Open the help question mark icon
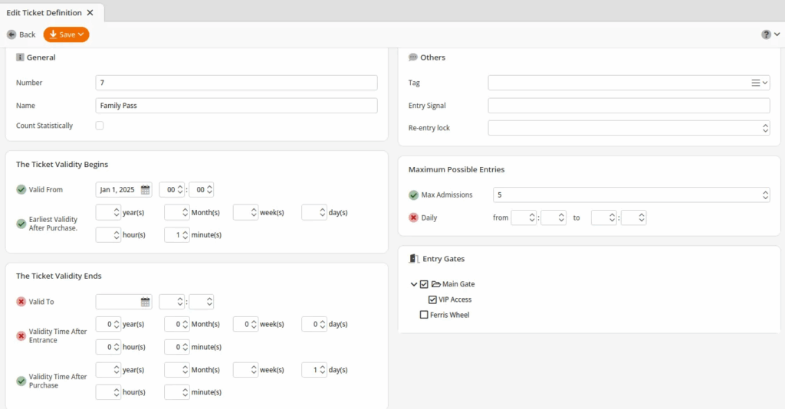Viewport: 785px width, 409px height. 766,34
